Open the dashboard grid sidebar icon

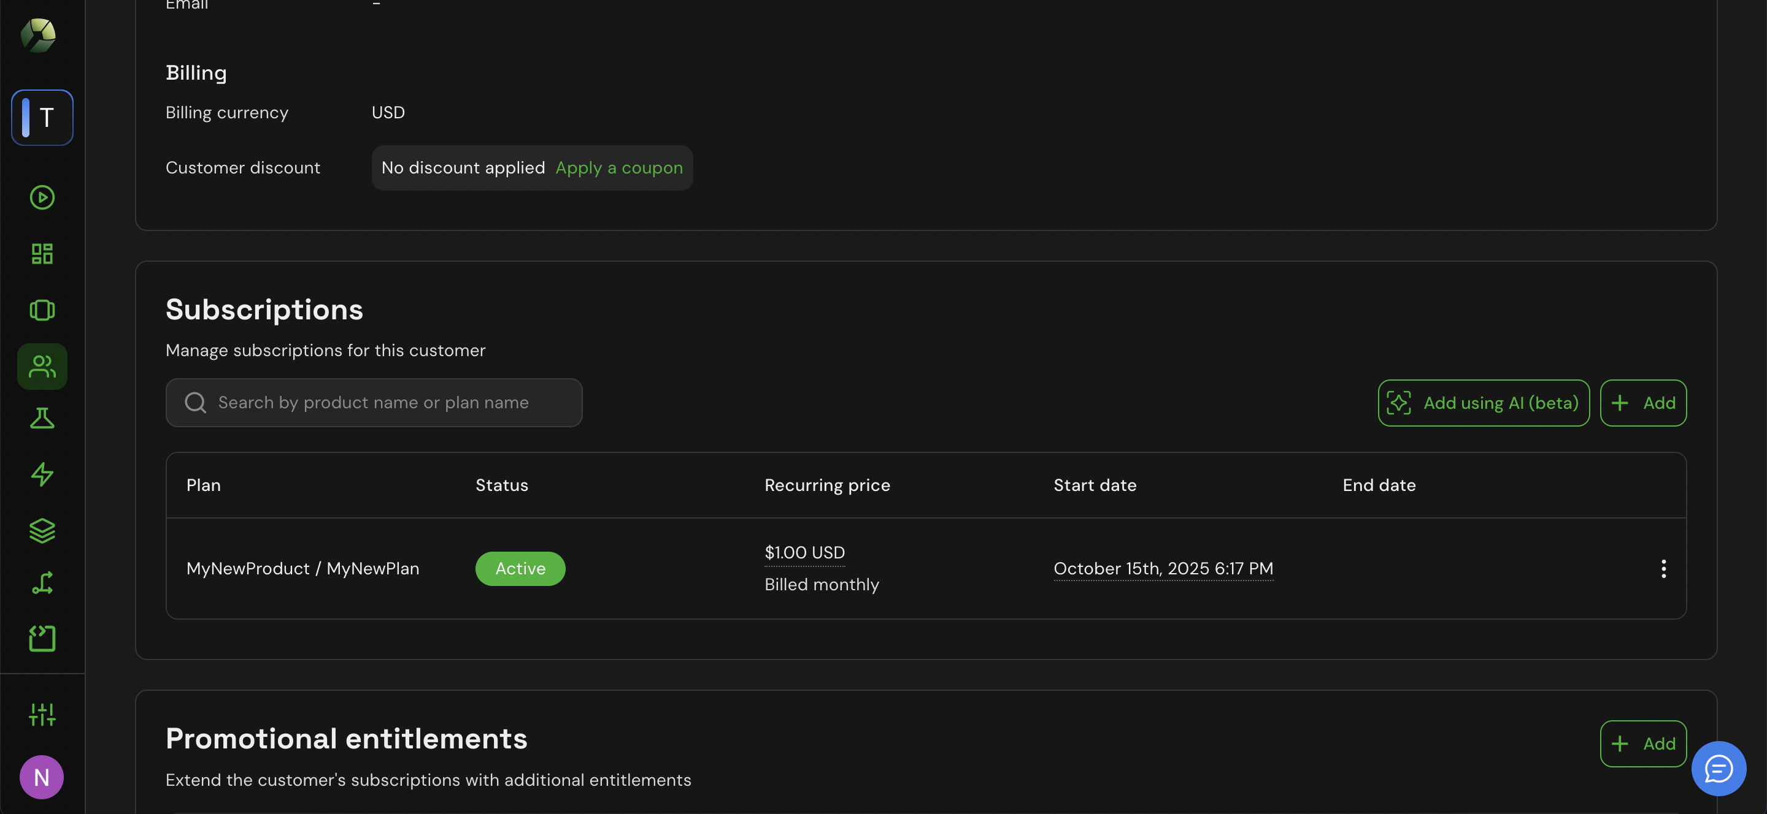42,254
